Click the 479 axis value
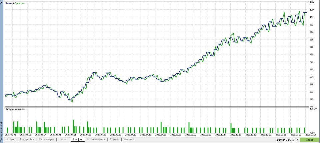 pyautogui.click(x=312, y=99)
